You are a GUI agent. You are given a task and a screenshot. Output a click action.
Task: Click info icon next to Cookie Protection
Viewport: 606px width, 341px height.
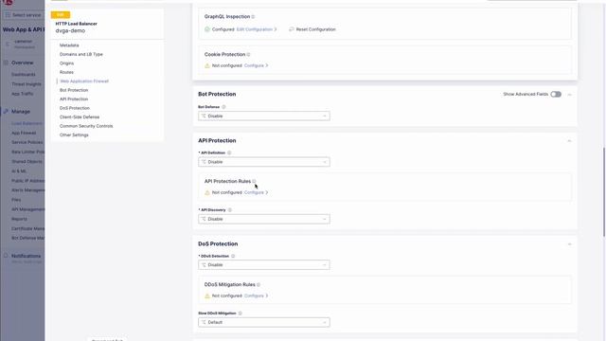click(x=248, y=55)
